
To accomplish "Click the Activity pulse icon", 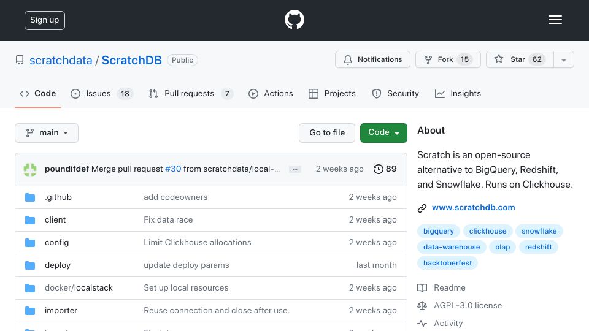I will 422,323.
